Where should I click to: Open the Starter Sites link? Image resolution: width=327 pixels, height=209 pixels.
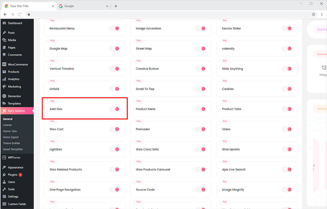(x=9, y=131)
